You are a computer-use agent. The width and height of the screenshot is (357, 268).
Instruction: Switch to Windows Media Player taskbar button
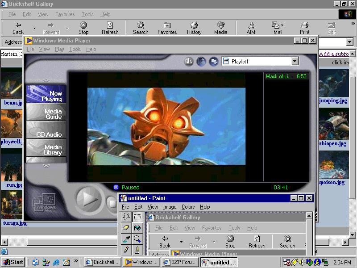[x=141, y=262]
